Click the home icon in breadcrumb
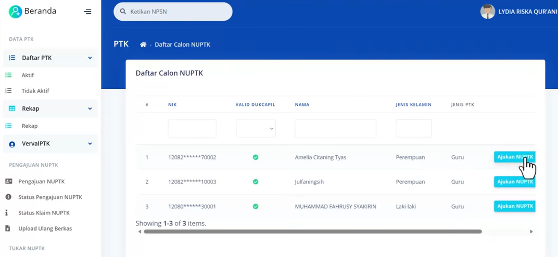 (x=143, y=45)
